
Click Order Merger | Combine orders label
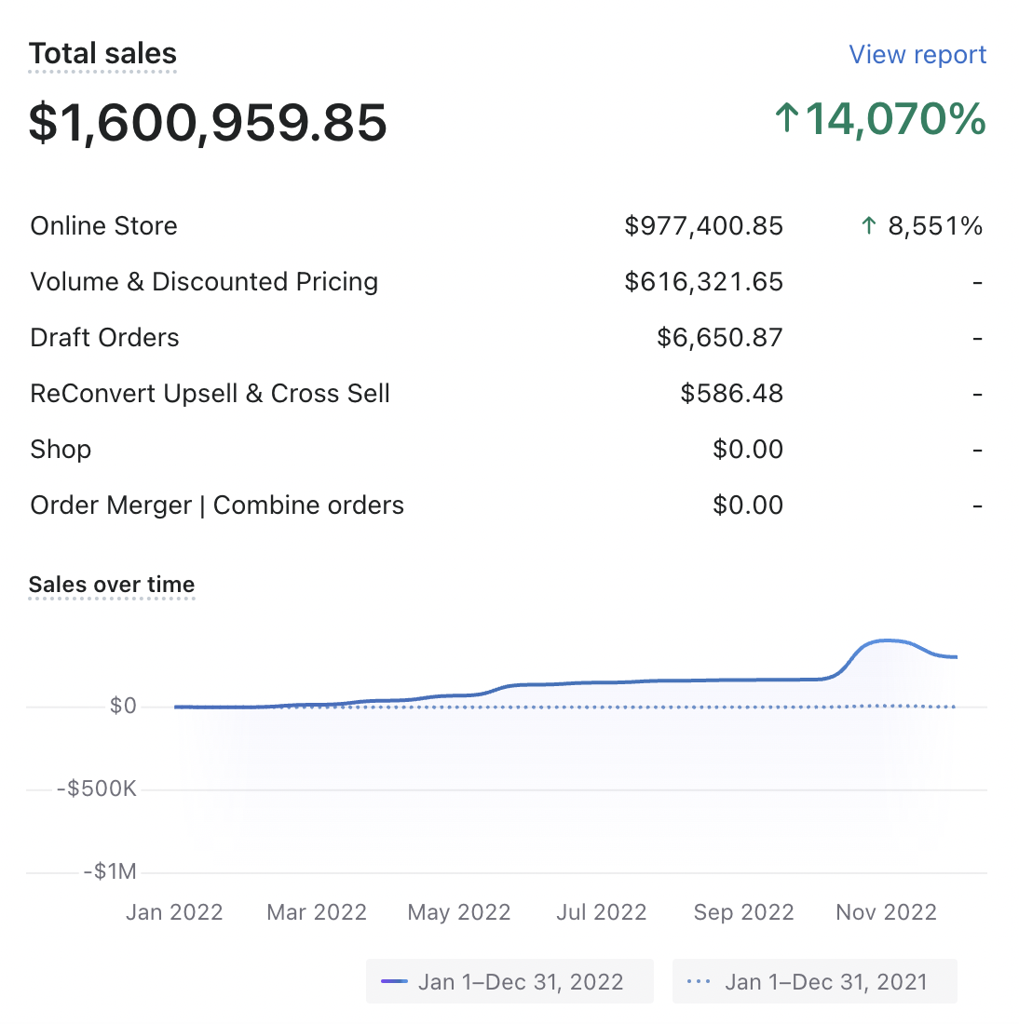click(217, 505)
